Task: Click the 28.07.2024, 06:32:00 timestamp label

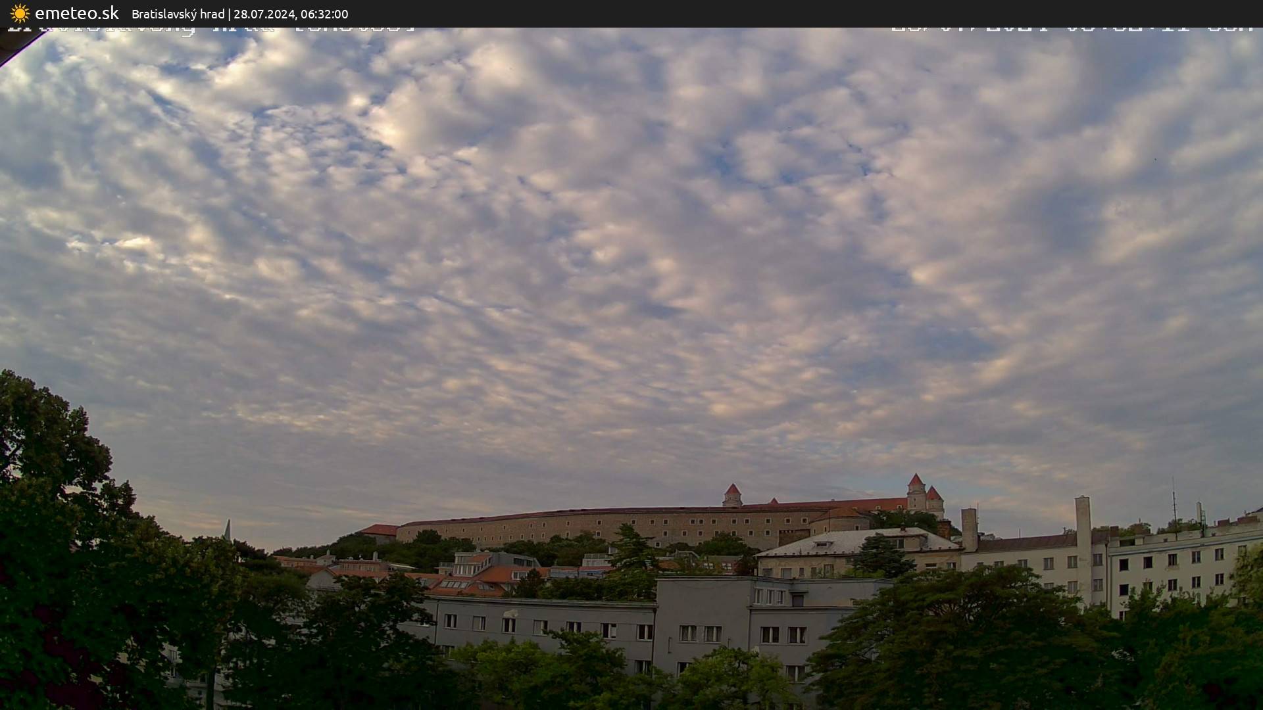Action: 291,14
